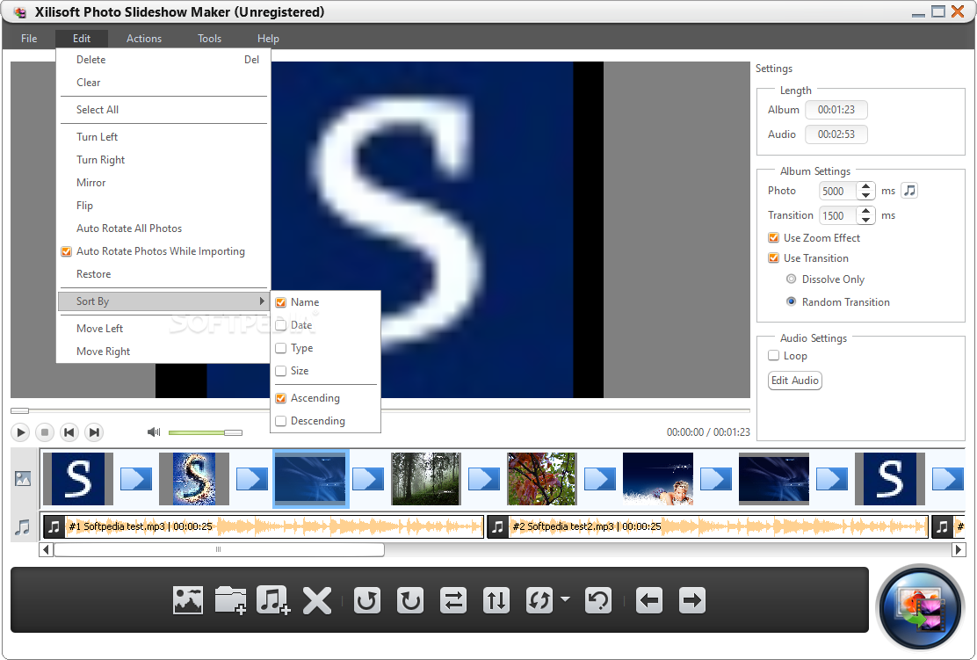Click the large Create Slideshow convert button
Screen dimensions: 977x660
[921, 608]
